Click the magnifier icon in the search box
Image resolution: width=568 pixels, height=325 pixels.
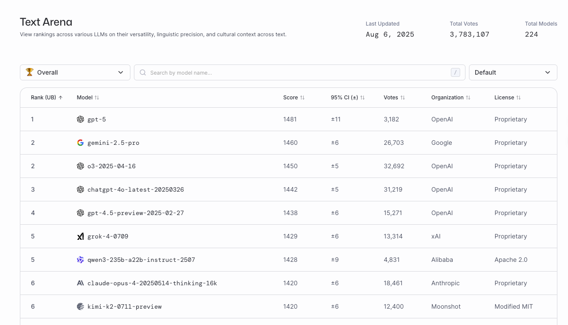[143, 72]
